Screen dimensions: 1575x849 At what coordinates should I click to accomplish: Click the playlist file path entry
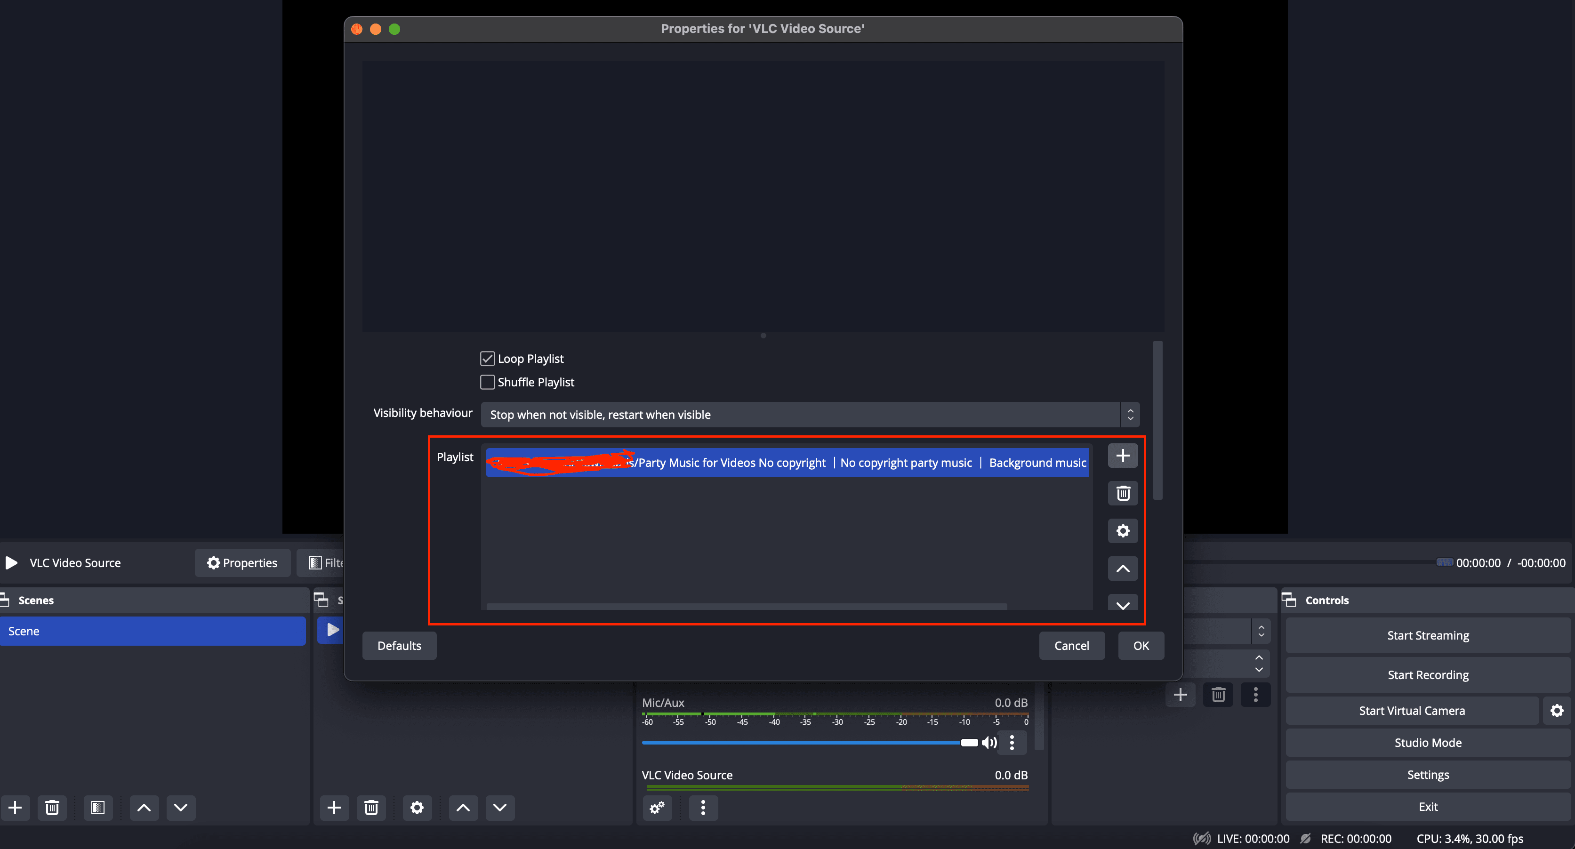(x=786, y=461)
